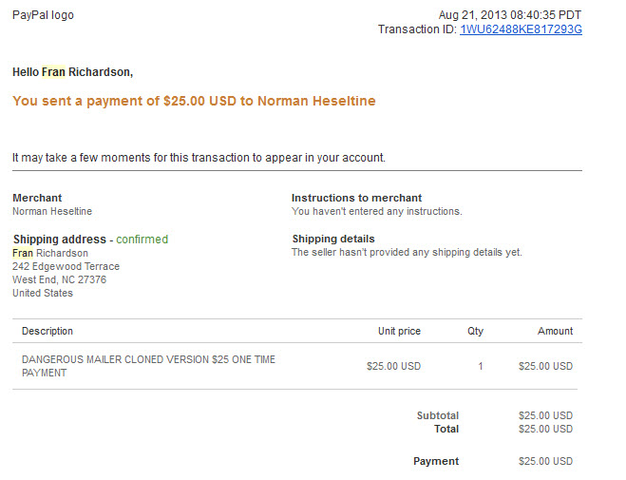Click the Payment label at bottom
626x480 pixels.
[x=436, y=461]
